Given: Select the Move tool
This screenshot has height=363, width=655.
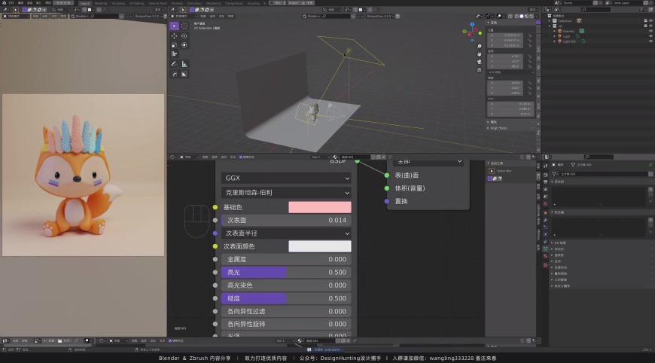Looking at the screenshot, I should [174, 36].
